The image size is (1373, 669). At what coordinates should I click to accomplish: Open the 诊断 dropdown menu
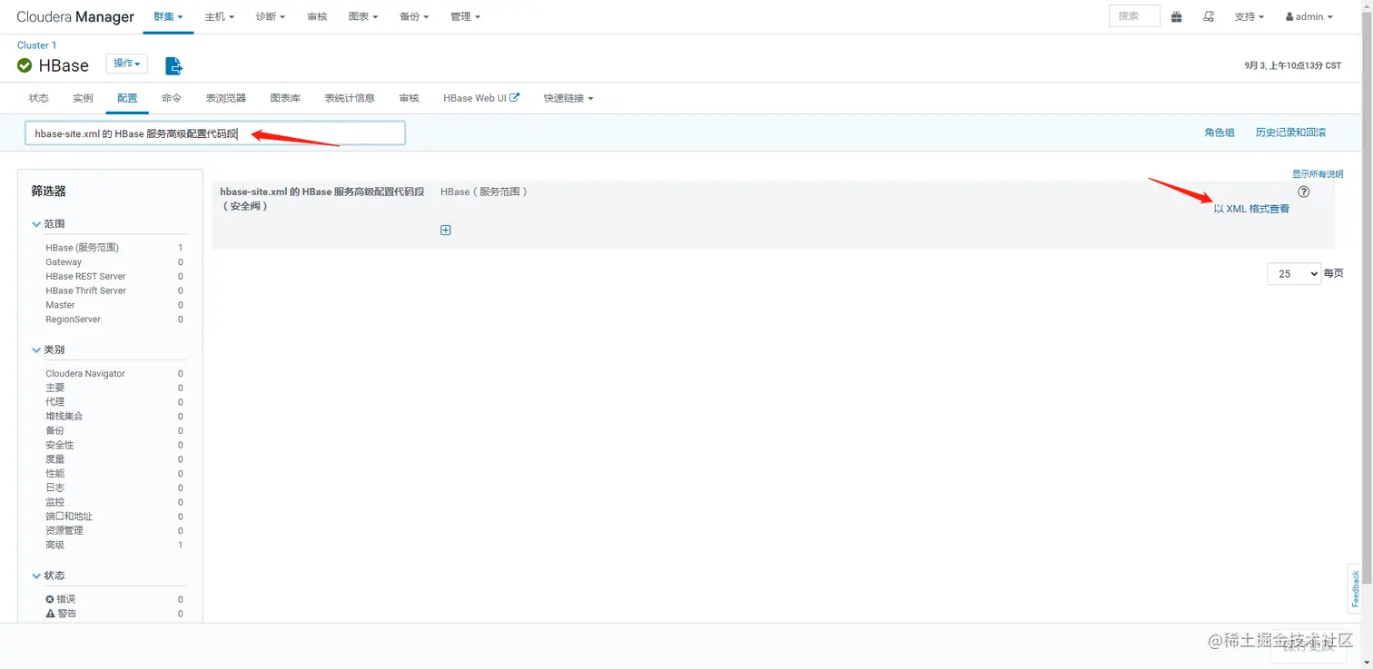pyautogui.click(x=271, y=16)
